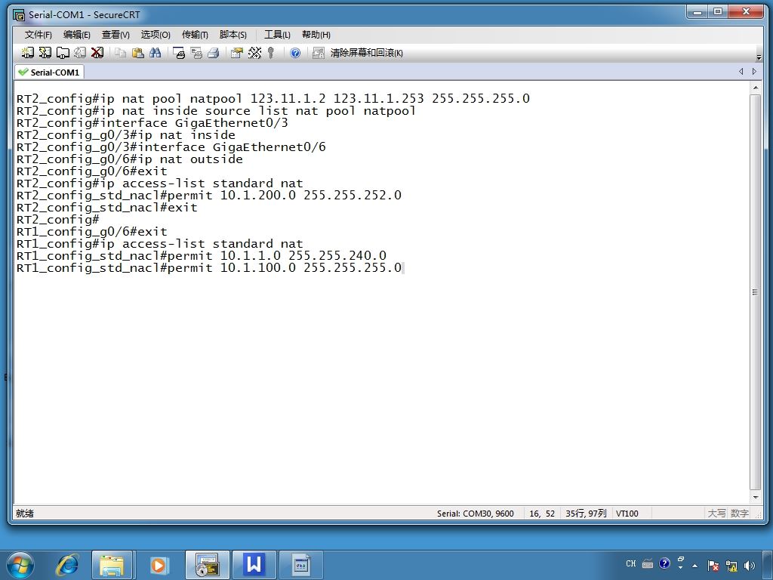Click the vertical scrollbar thumb

coord(755,292)
